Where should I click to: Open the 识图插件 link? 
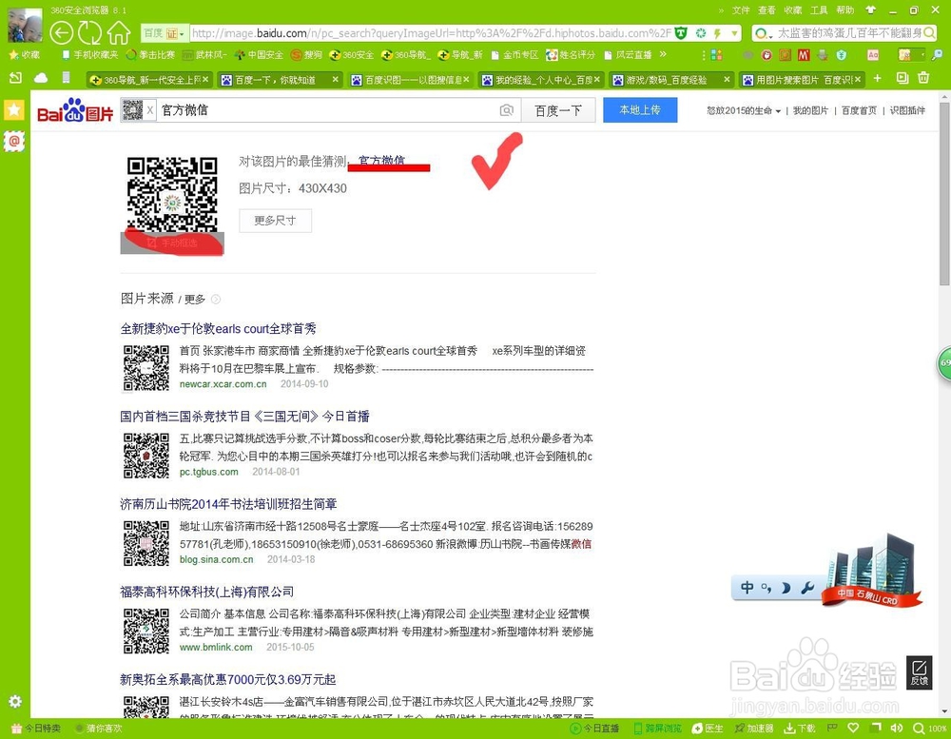[x=907, y=110]
